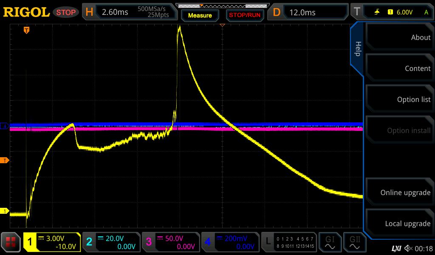The image size is (435, 255).
Task: Click the speaker mute icon
Action: (408, 248)
